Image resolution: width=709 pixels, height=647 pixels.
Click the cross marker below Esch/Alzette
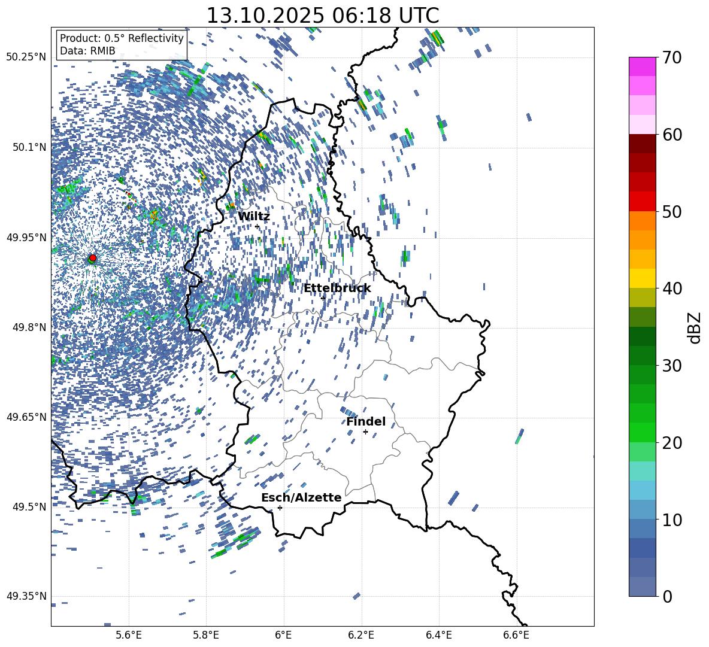tap(280, 508)
